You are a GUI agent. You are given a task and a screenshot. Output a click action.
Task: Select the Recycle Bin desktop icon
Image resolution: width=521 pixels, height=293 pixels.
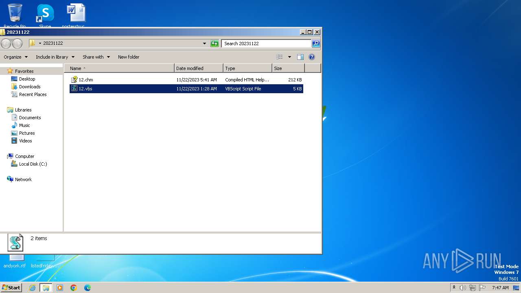[x=15, y=15]
